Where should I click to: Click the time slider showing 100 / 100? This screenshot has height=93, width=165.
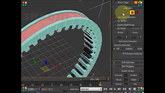point(95,79)
